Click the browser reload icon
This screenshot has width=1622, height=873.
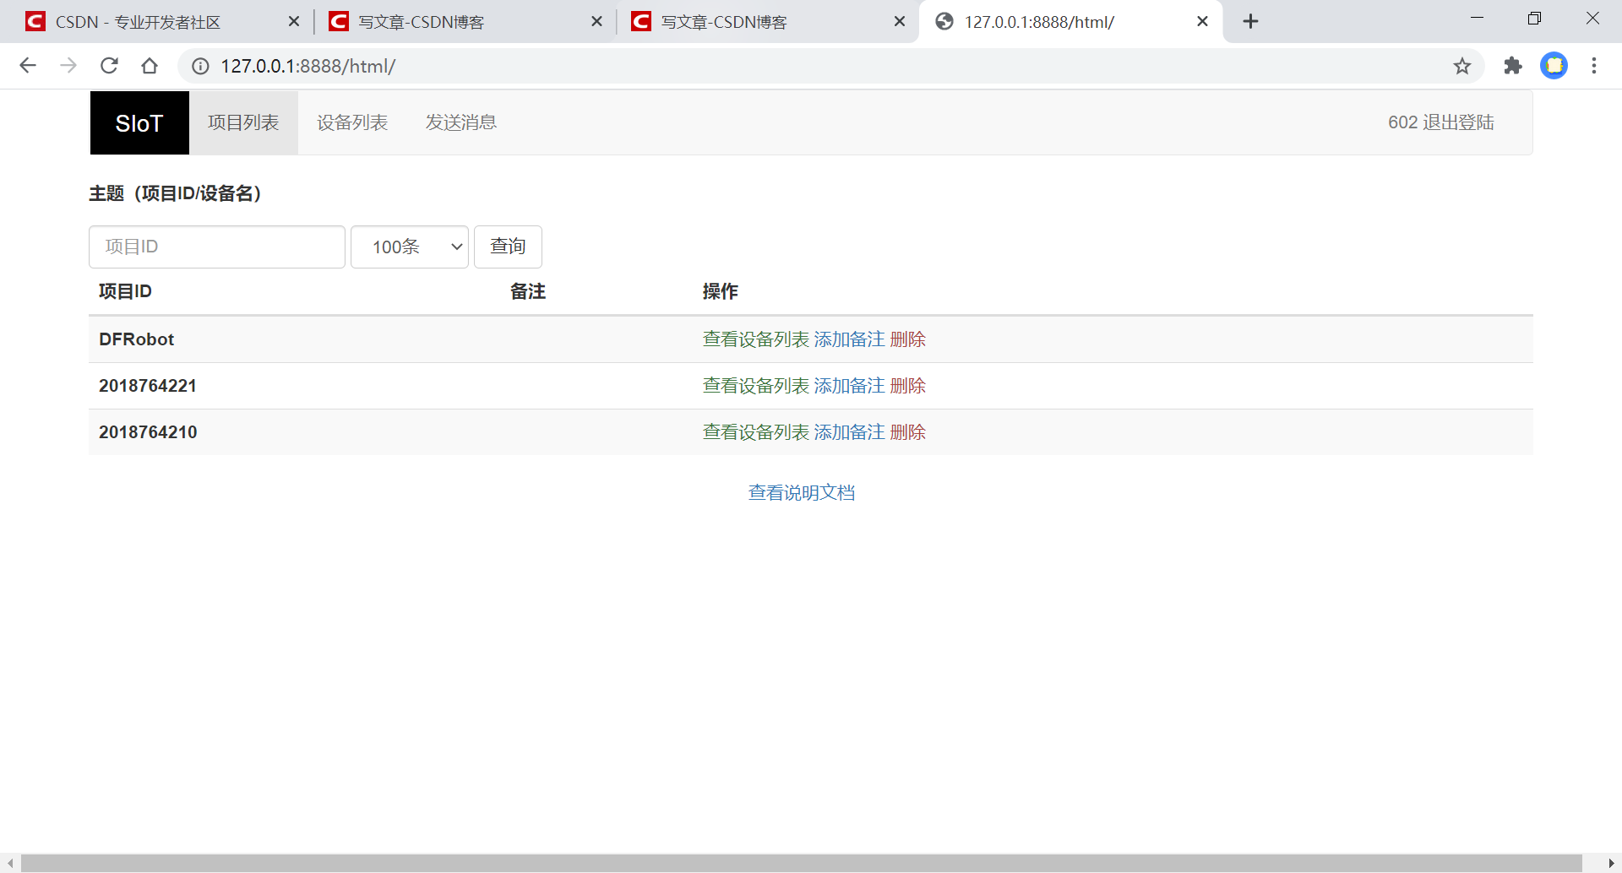109,65
